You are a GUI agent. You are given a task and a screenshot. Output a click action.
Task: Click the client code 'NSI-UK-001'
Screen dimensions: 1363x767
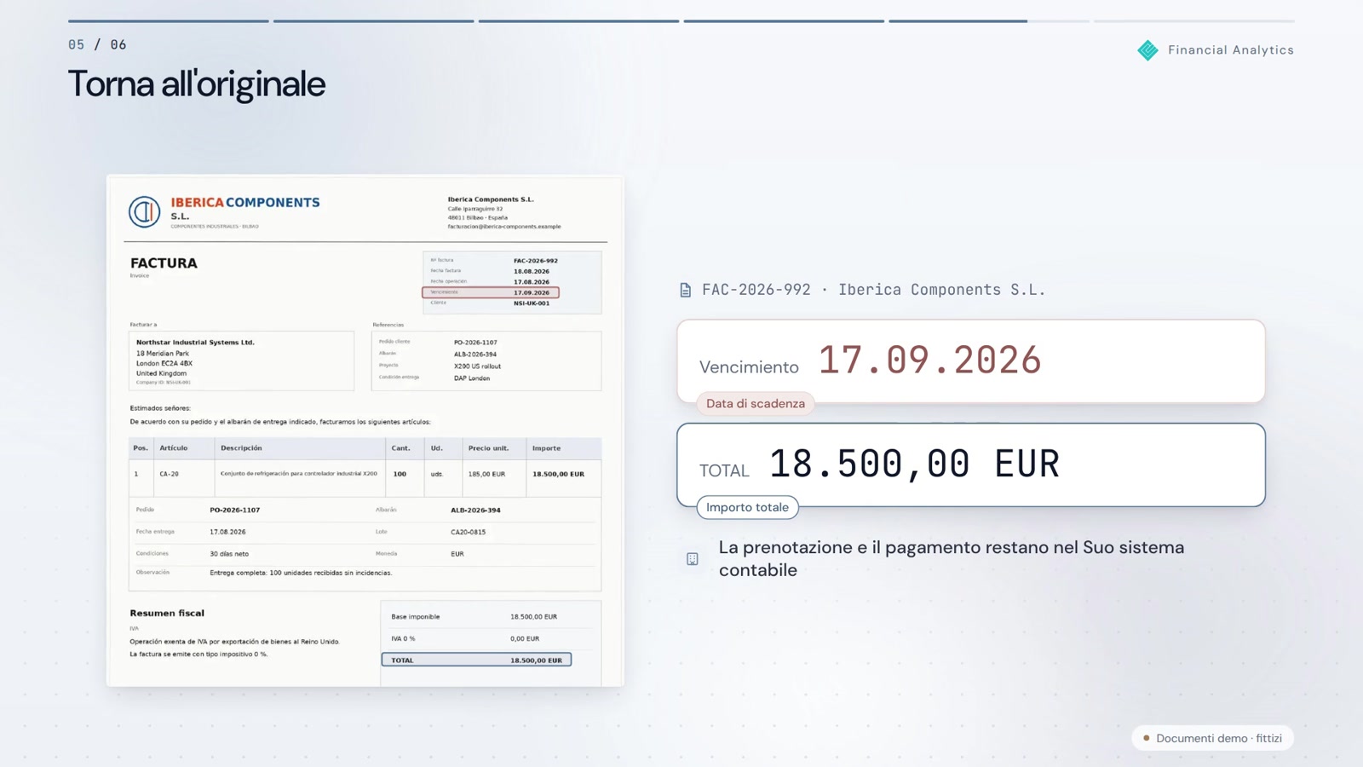pos(532,303)
